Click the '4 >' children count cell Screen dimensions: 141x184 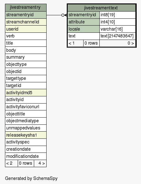[x=40, y=163]
